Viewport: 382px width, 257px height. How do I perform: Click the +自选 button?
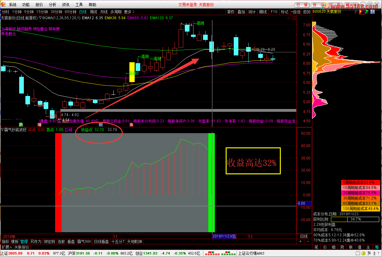click(x=296, y=12)
